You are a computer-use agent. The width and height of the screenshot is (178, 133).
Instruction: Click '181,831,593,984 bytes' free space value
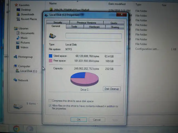point(87,61)
